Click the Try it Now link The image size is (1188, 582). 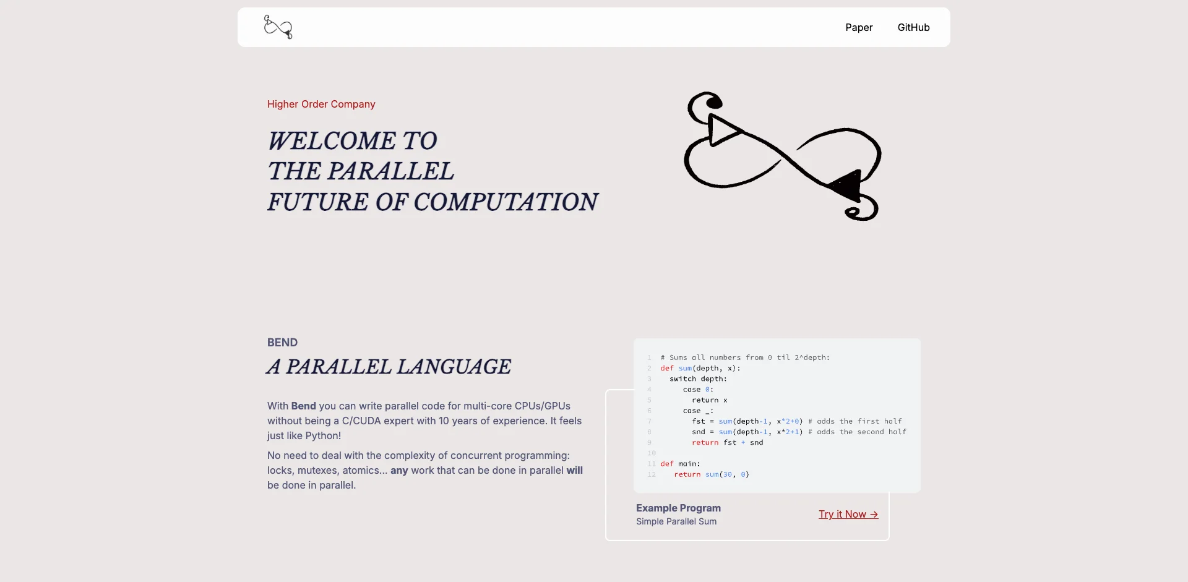(848, 514)
